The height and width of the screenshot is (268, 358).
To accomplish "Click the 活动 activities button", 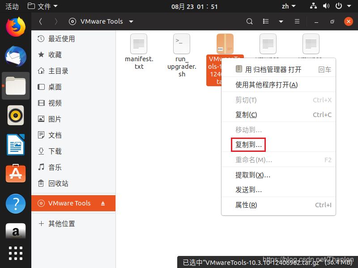I will pyautogui.click(x=12, y=6).
